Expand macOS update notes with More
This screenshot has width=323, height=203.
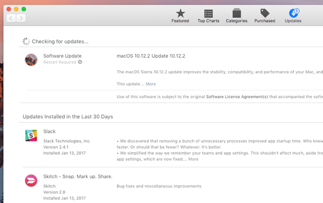(150, 84)
